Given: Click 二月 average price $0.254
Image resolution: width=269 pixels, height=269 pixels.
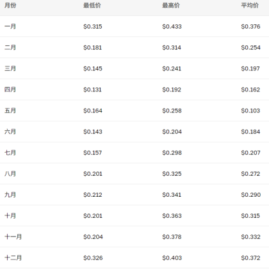Looking at the screenshot, I should [x=251, y=47].
